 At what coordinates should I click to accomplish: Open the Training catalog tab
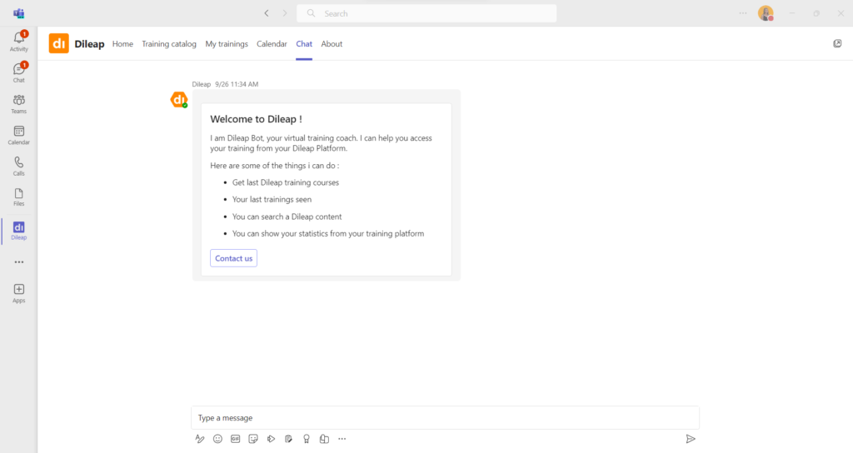point(168,44)
